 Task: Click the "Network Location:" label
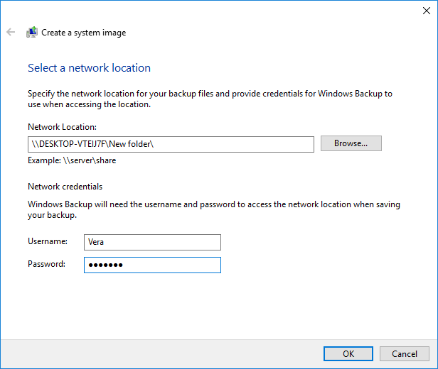62,127
